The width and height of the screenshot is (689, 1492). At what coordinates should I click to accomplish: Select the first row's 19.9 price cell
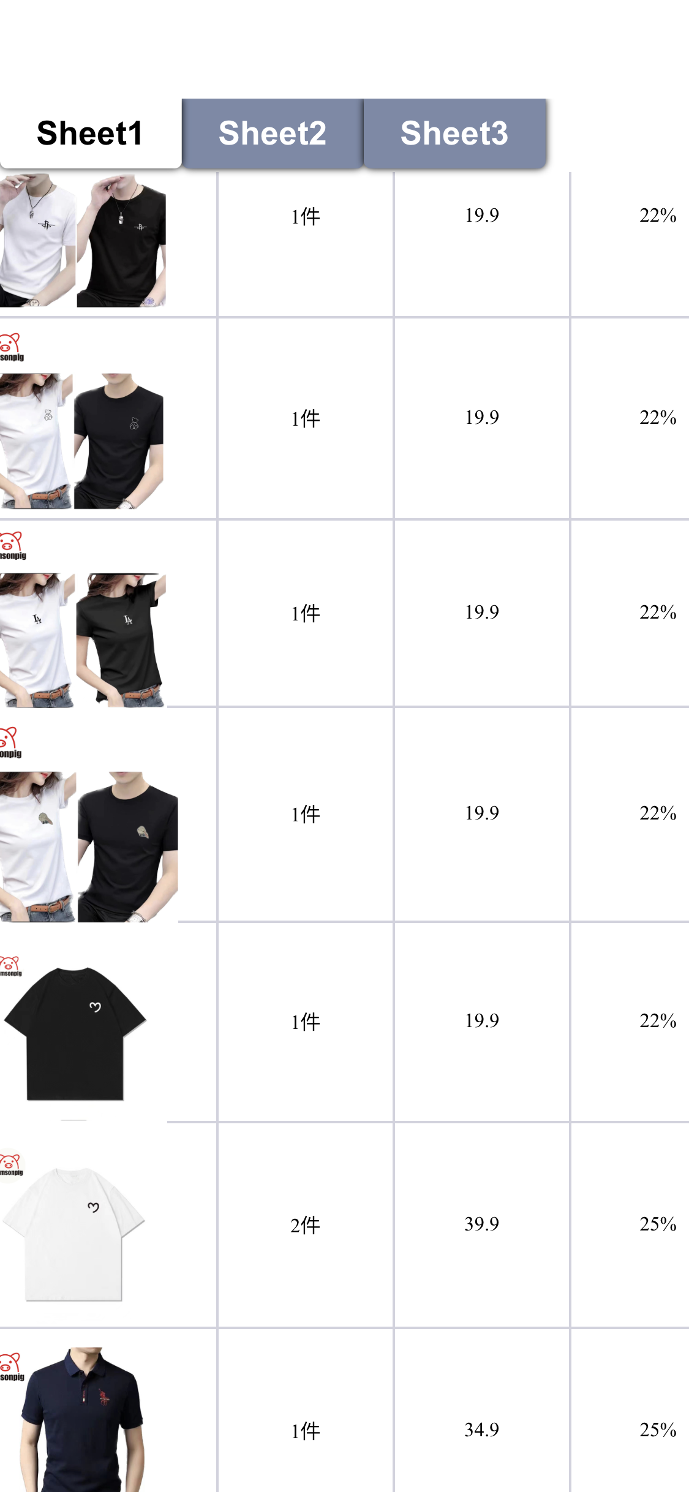[482, 244]
